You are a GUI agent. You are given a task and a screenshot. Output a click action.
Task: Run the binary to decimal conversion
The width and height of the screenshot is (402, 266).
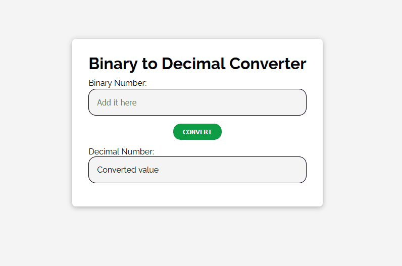pos(197,132)
